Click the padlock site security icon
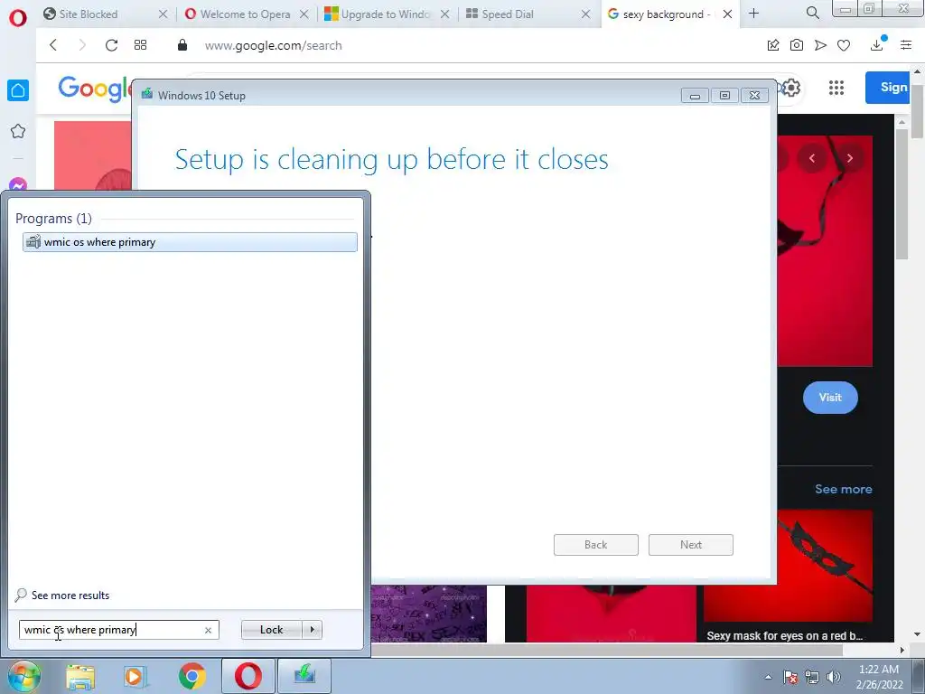925x694 pixels. 182,45
